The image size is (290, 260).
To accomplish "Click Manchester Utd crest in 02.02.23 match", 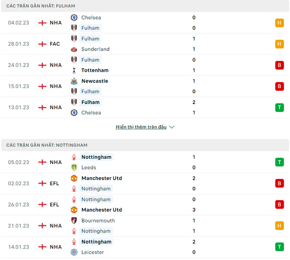I will [x=74, y=178].
